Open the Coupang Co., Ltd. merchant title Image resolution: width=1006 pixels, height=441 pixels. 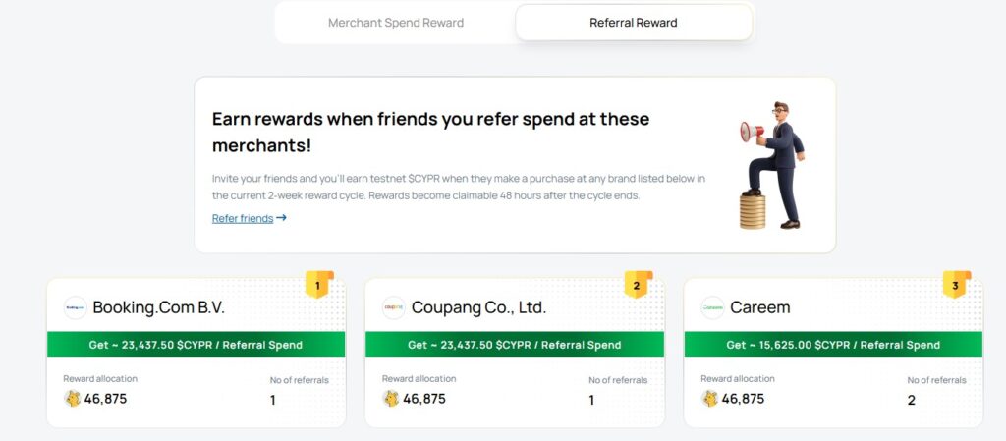[x=476, y=307]
